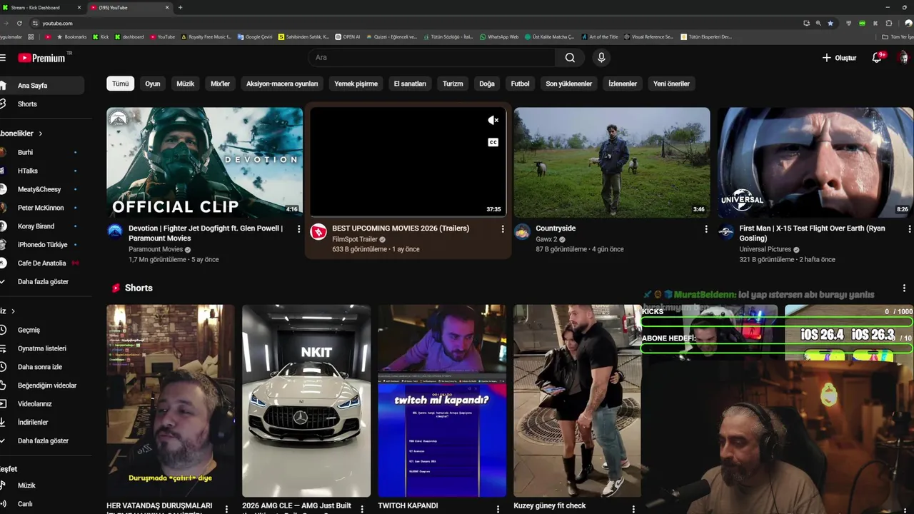Viewport: 914px width, 514px height.
Task: Switch to Stream - Kick Dashboard tab
Action: click(x=41, y=8)
